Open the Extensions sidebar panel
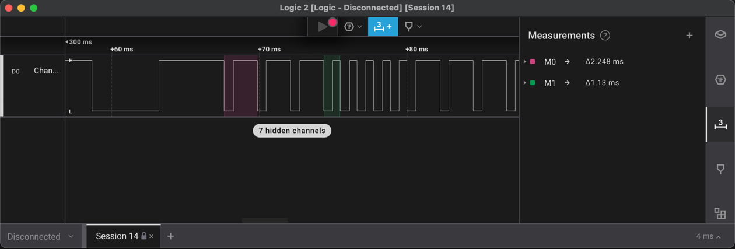This screenshot has height=249, width=735. (720, 213)
